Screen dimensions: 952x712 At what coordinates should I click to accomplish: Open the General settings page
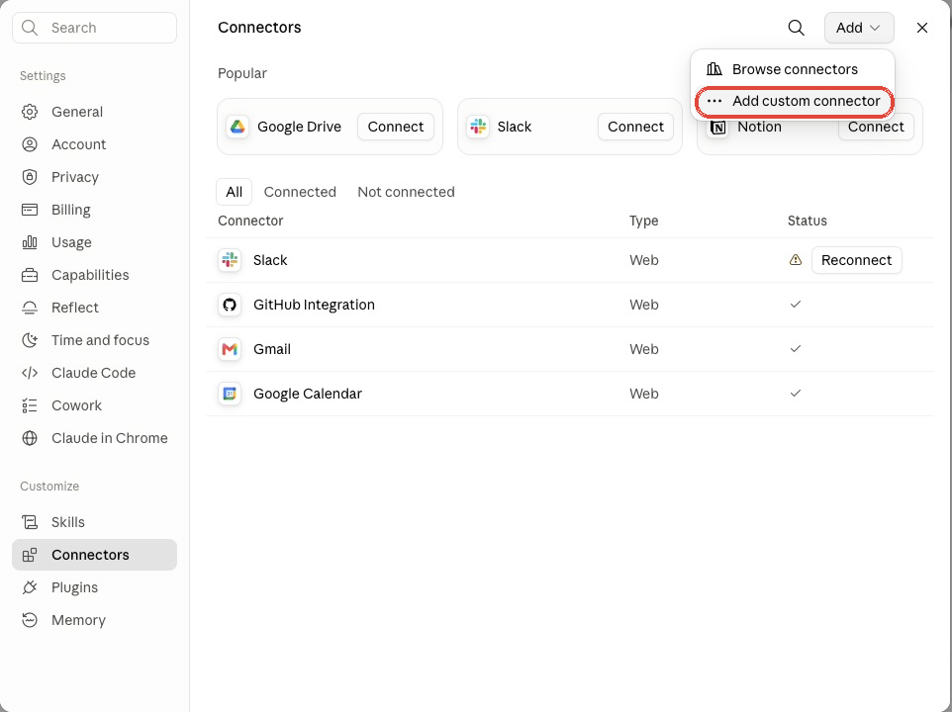(x=94, y=112)
